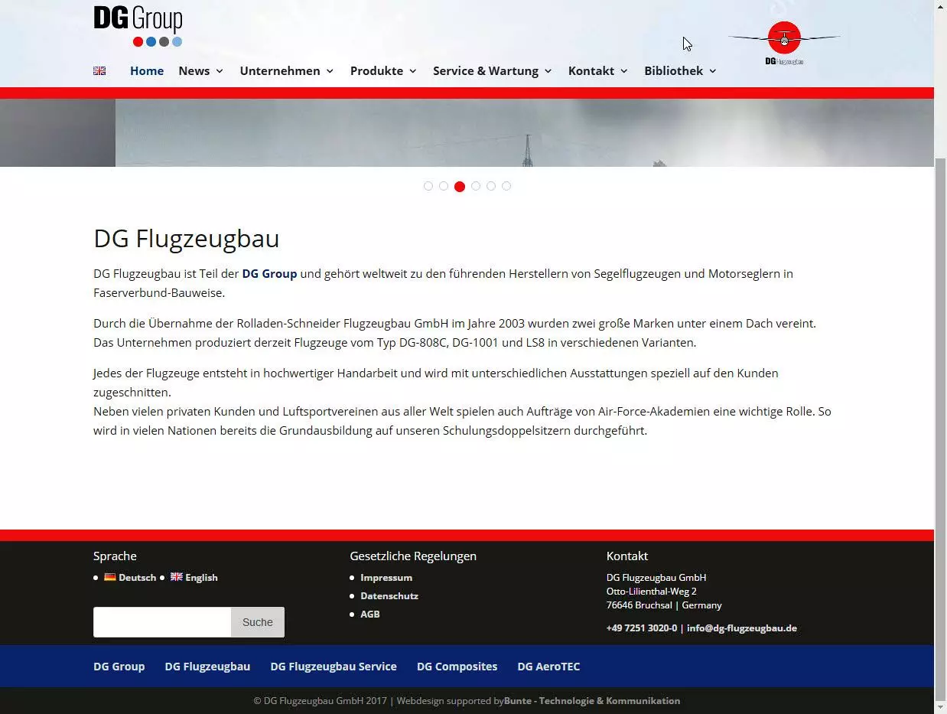Click the hero slider image
This screenshot has height=714, width=947.
pos(467,132)
